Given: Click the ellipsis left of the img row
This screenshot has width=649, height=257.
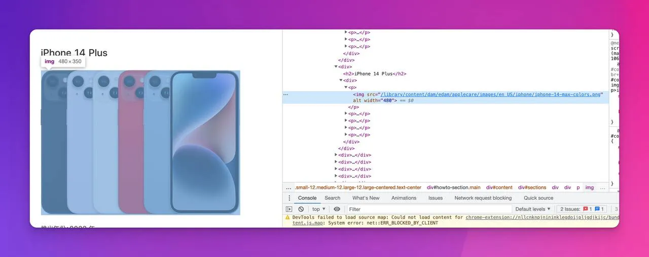Looking at the screenshot, I should pyautogui.click(x=285, y=94).
